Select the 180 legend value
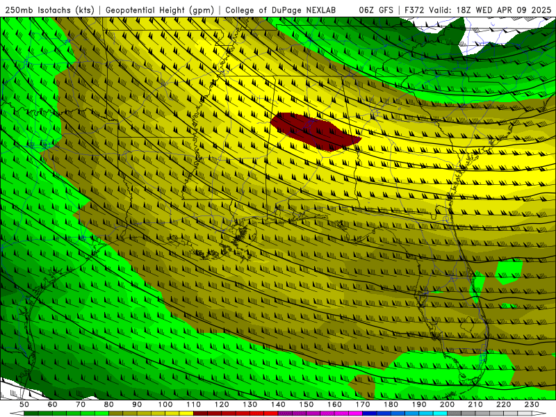This screenshot has width=556, height=417. (391, 404)
